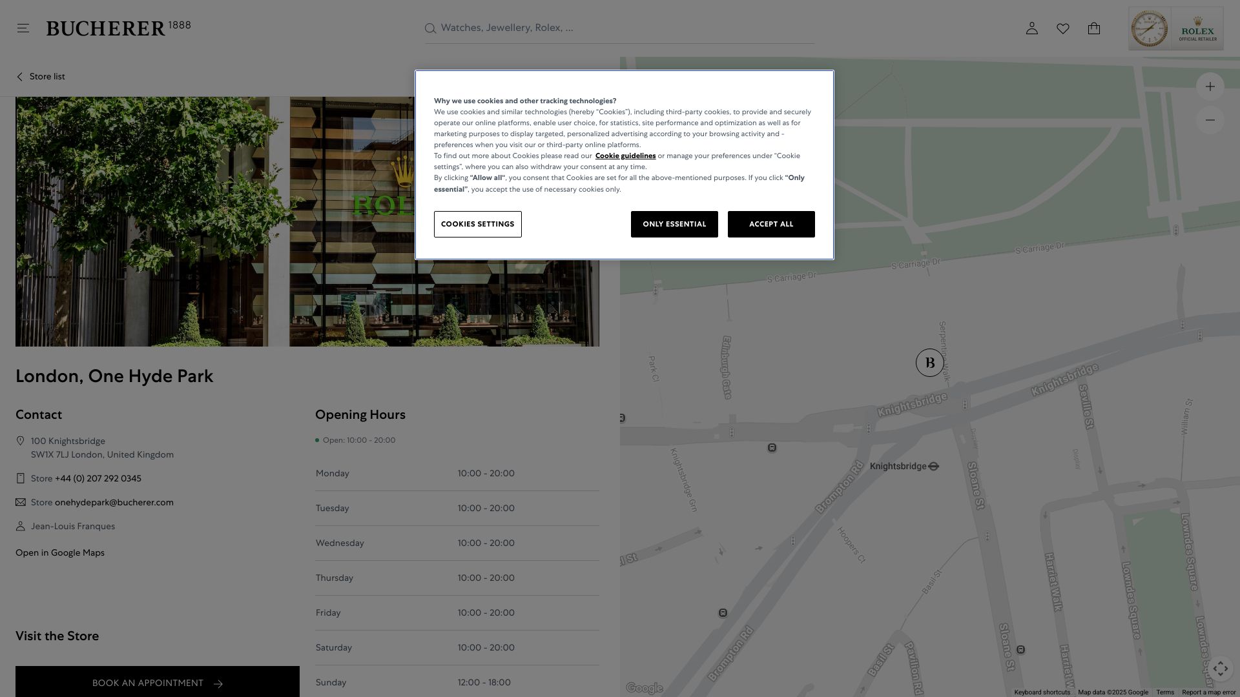Open the Cookie guidelines link
Image resolution: width=1240 pixels, height=697 pixels.
tap(625, 156)
